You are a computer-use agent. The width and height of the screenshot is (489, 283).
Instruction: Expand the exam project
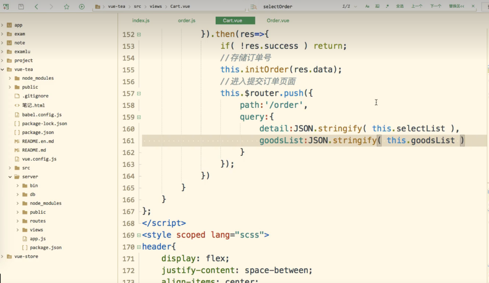pyautogui.click(x=2, y=34)
